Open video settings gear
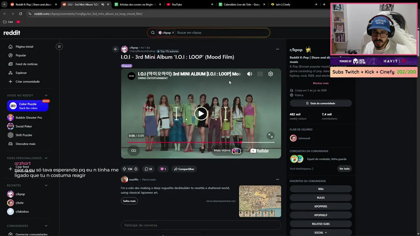Image resolution: width=420 pixels, height=236 pixels. [x=271, y=74]
